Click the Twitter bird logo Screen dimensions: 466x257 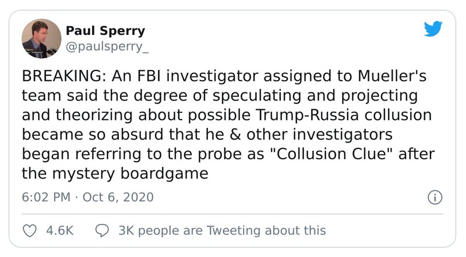click(x=434, y=28)
